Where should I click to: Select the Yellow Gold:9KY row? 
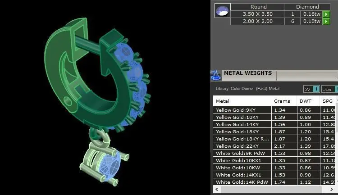point(274,110)
